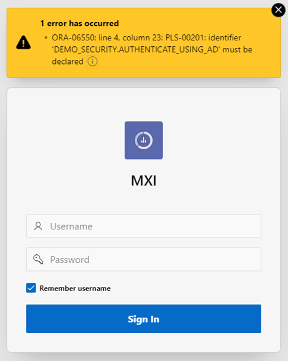Uncheck the Remember username checkbox
288x361 pixels.
[31, 287]
